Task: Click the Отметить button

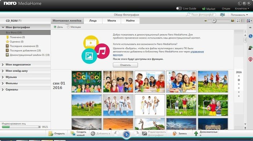Action: click(x=125, y=65)
